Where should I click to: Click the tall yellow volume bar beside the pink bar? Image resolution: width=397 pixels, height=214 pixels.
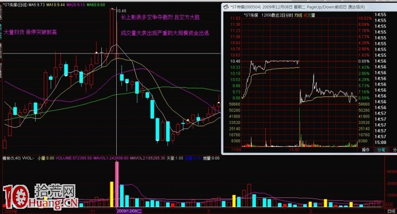pos(112,194)
